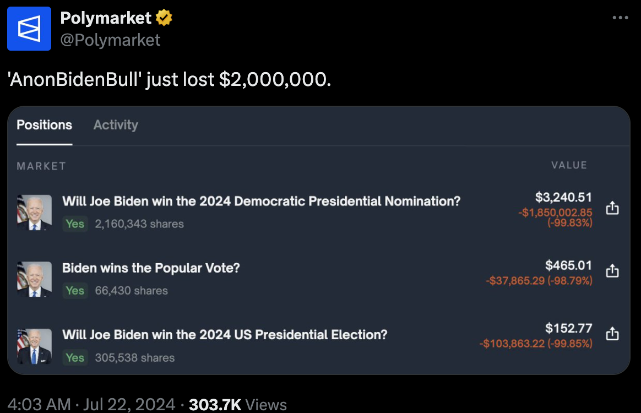
Task: Open the three-dot more options menu
Action: coord(620,18)
